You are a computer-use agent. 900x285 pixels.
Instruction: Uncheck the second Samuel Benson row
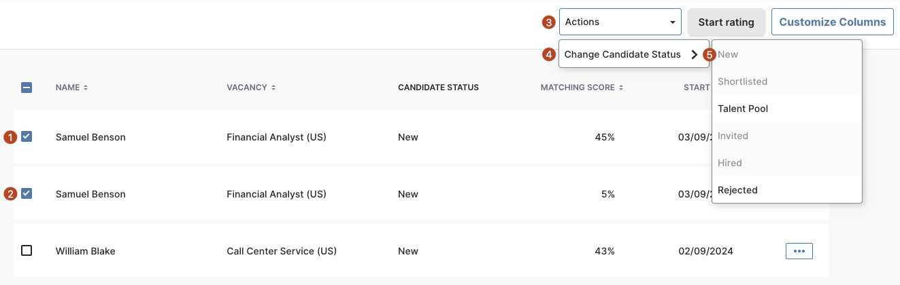[x=27, y=193]
